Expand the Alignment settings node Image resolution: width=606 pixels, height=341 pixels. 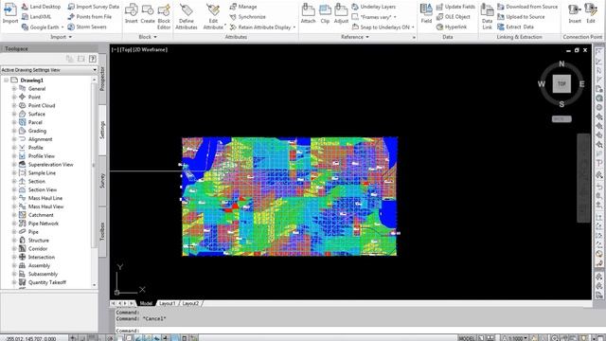click(14, 139)
